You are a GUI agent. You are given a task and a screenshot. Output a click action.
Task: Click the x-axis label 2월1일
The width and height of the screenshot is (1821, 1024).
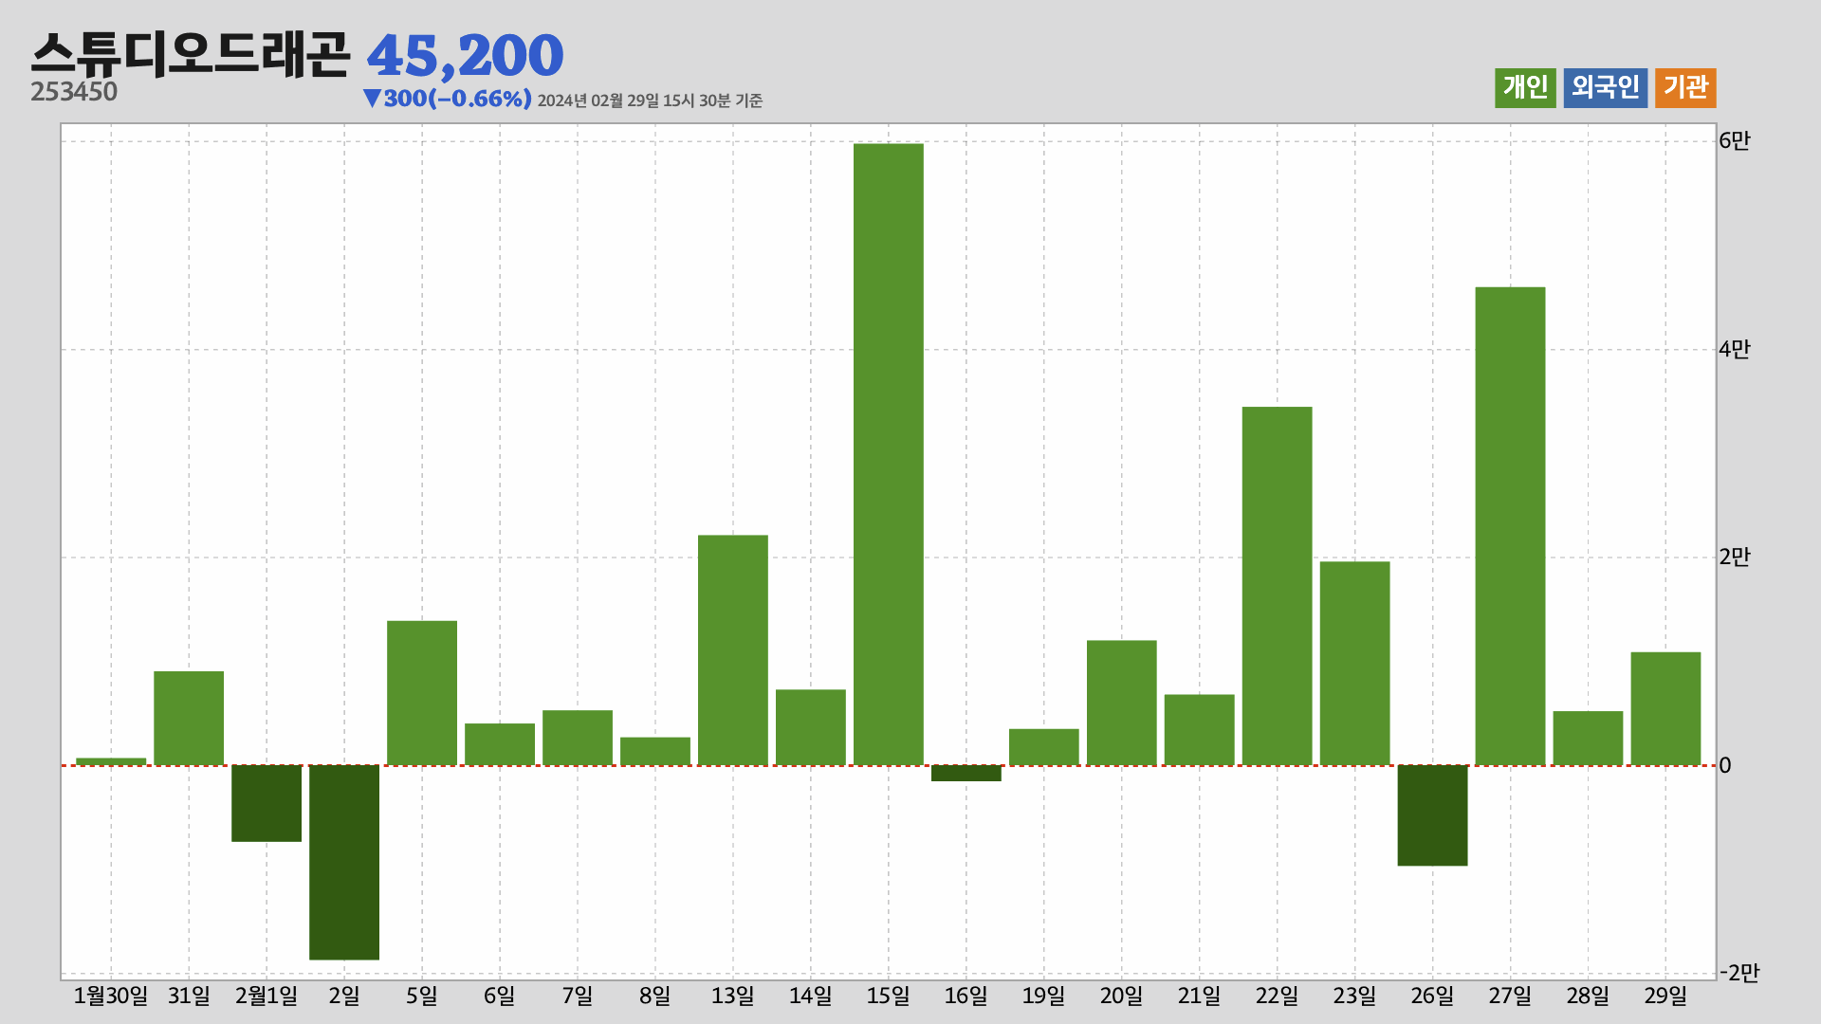click(x=267, y=997)
